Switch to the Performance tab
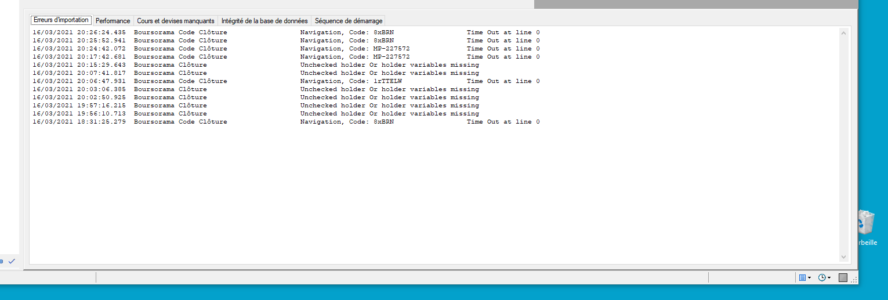Viewport: 888px width, 300px height. [x=113, y=21]
